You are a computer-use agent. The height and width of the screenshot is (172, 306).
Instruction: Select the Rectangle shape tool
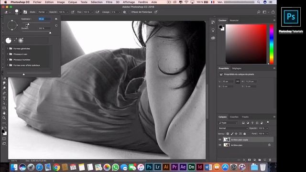click(4, 108)
